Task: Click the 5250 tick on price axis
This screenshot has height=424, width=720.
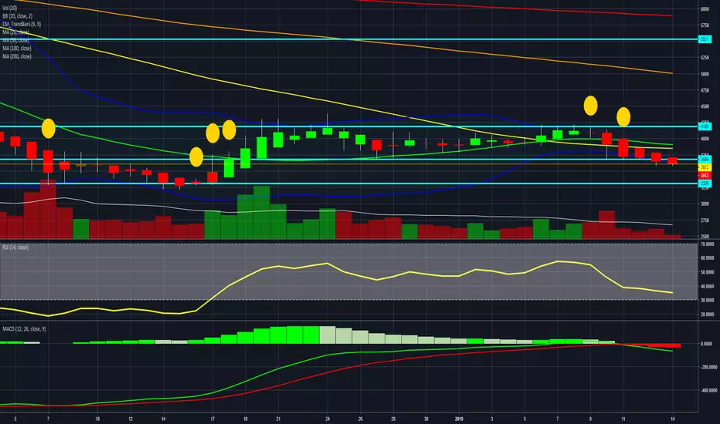Action: click(x=705, y=58)
